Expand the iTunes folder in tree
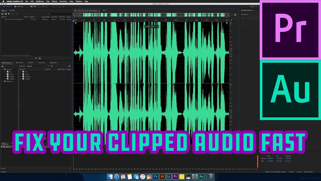The width and height of the screenshot is (321, 181). pos(5,74)
